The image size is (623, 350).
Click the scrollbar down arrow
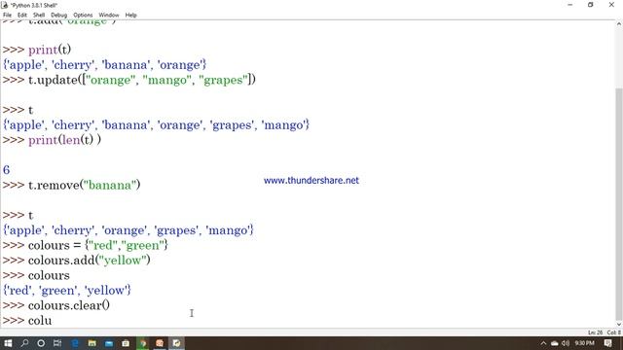click(x=619, y=324)
